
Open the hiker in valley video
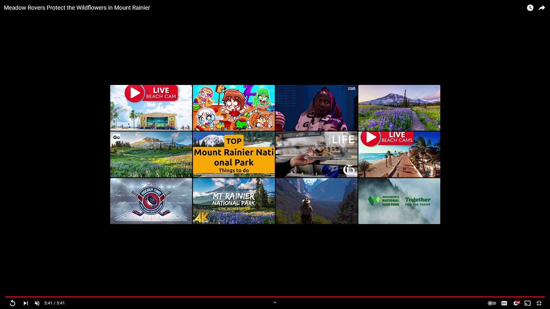317,201
